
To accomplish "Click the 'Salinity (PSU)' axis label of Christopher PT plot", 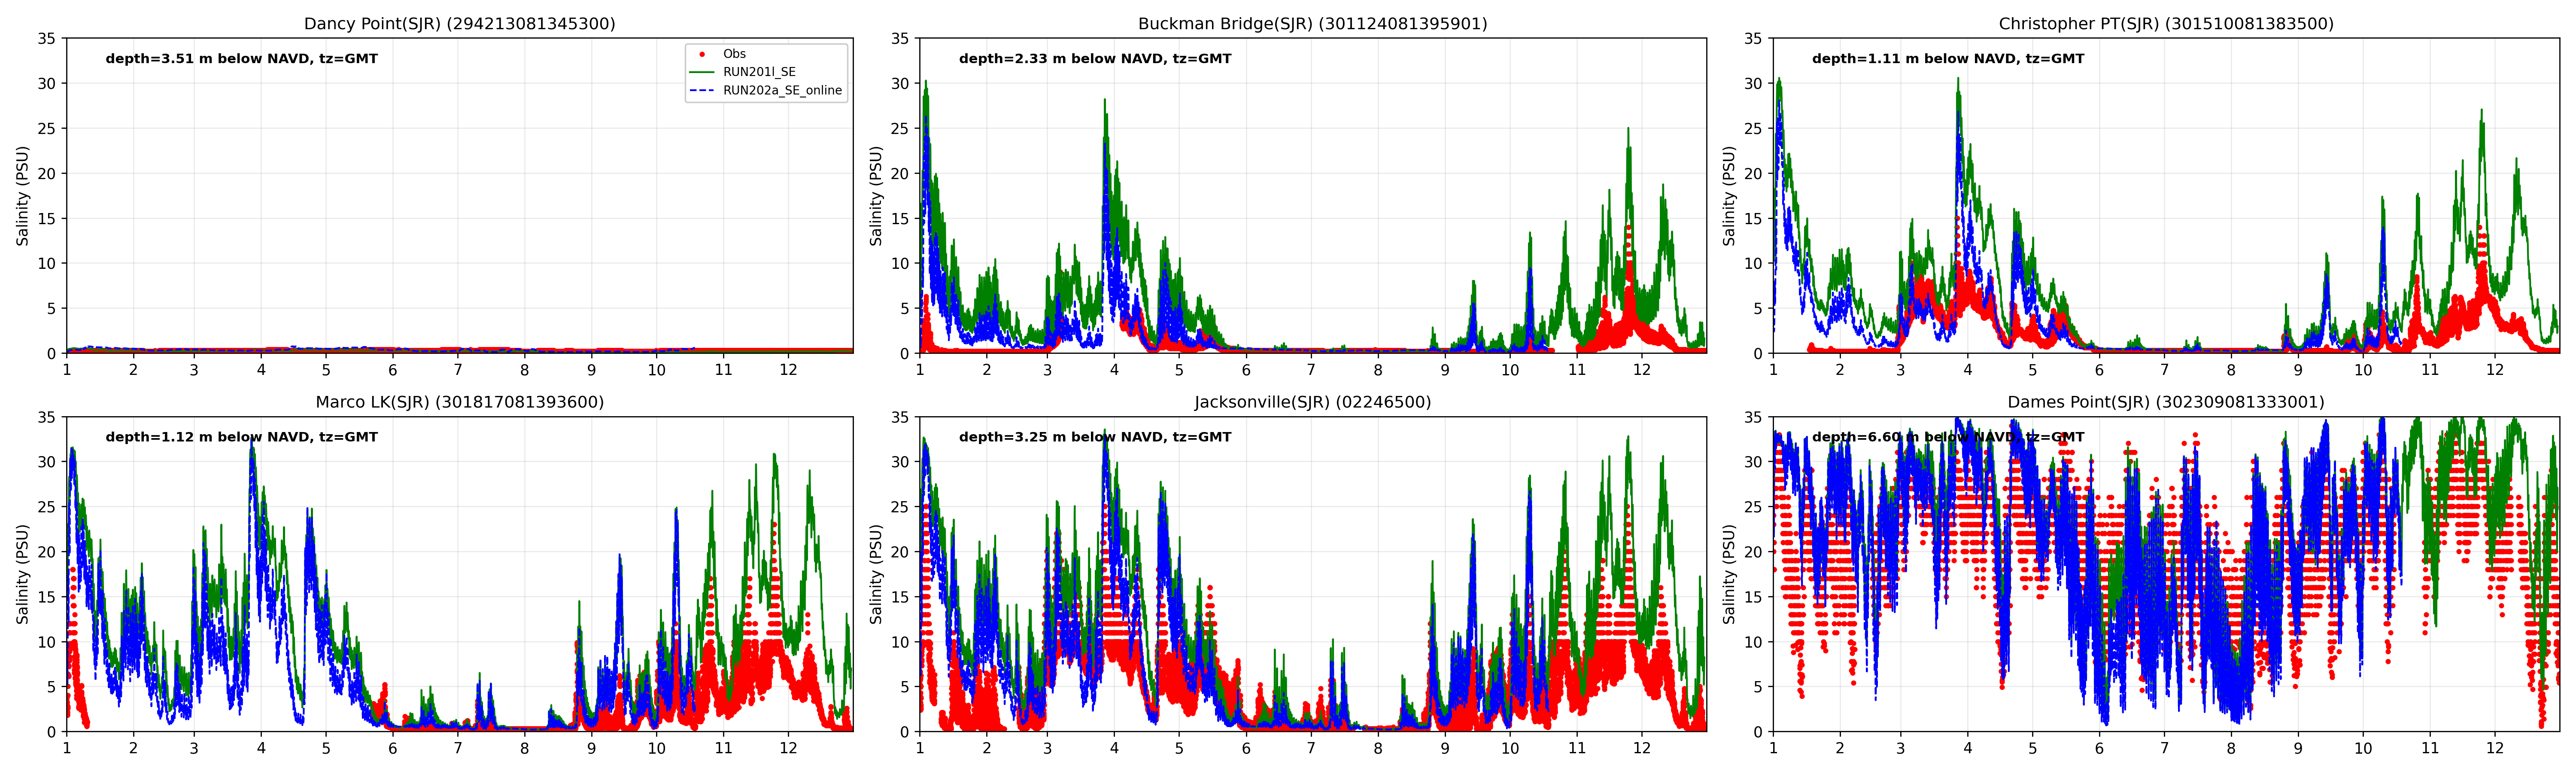I will [1729, 196].
